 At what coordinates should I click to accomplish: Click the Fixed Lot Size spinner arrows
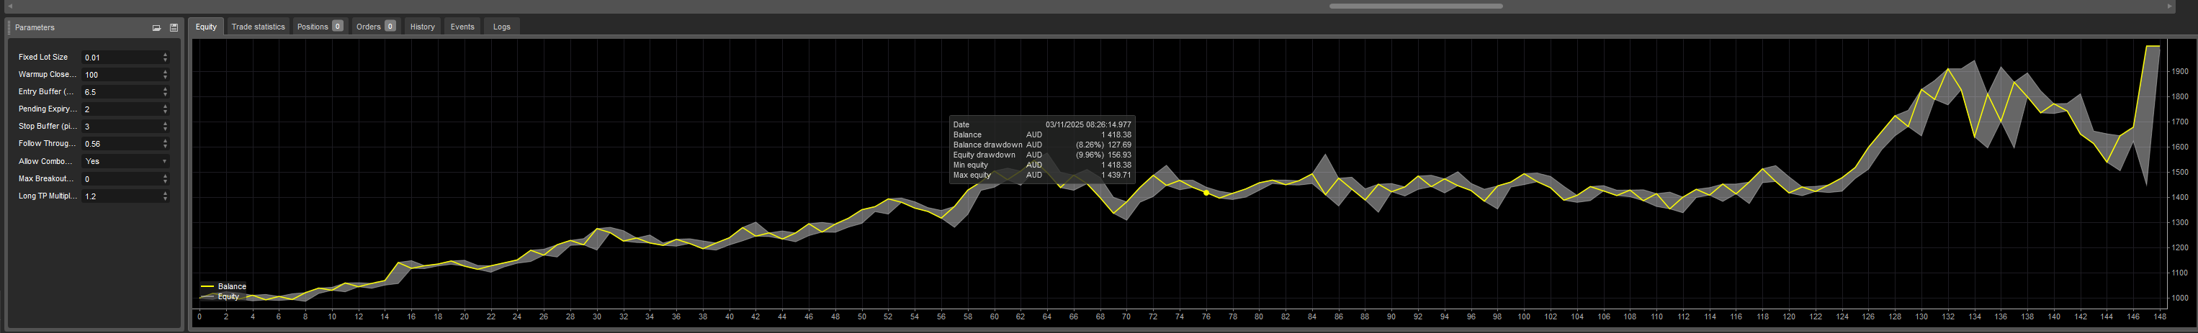click(x=166, y=57)
